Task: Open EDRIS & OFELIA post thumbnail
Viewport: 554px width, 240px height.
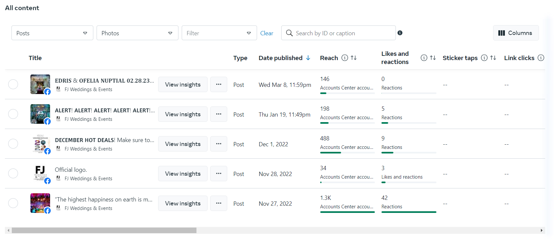Action: click(40, 84)
